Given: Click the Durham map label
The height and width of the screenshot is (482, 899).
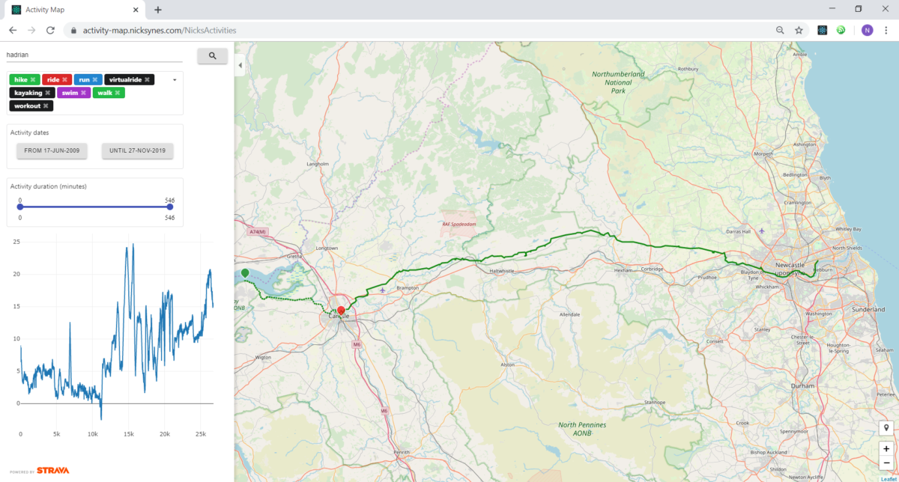Looking at the screenshot, I should point(802,386).
